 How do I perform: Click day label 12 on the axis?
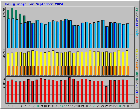point(53,106)
